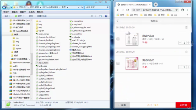
Task: Toggle the Explorer preview pane icon
Action: [x=101, y=16]
